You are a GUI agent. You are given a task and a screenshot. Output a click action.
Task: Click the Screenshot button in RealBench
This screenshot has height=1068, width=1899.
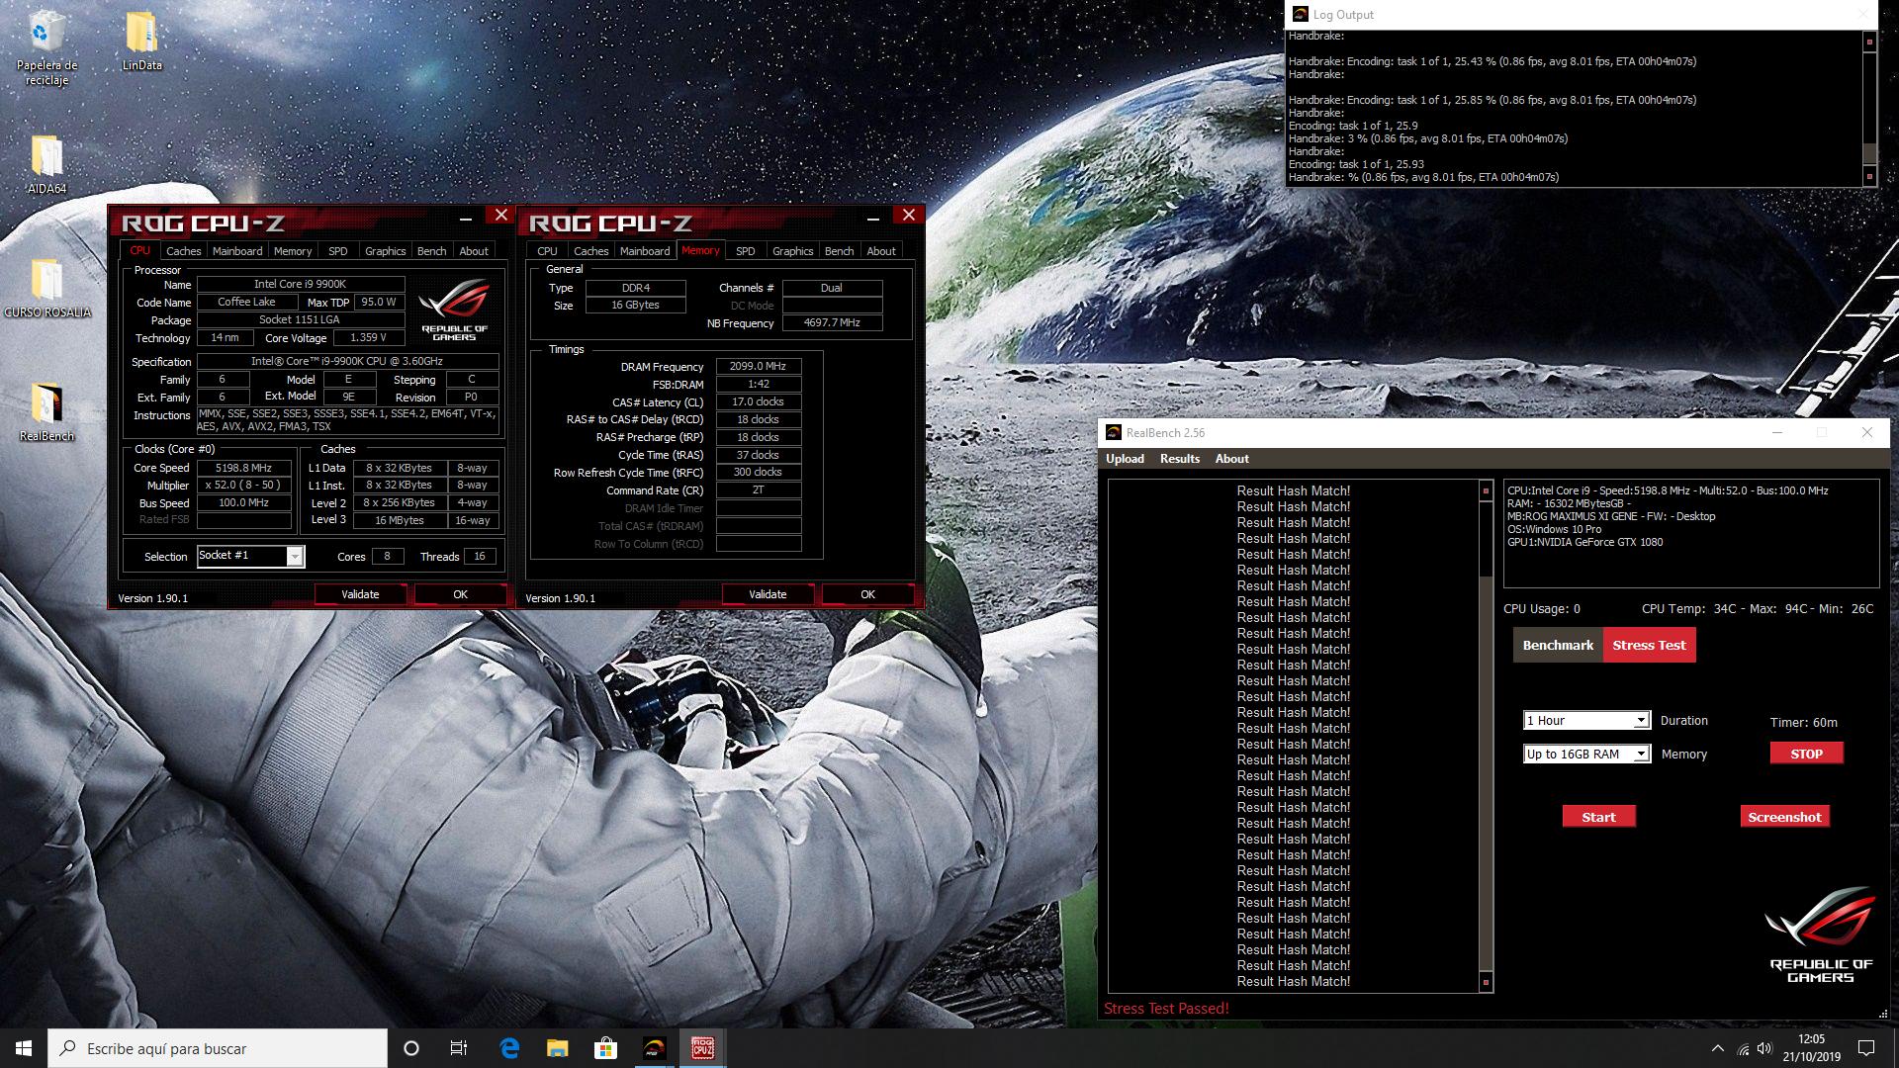[x=1784, y=817]
